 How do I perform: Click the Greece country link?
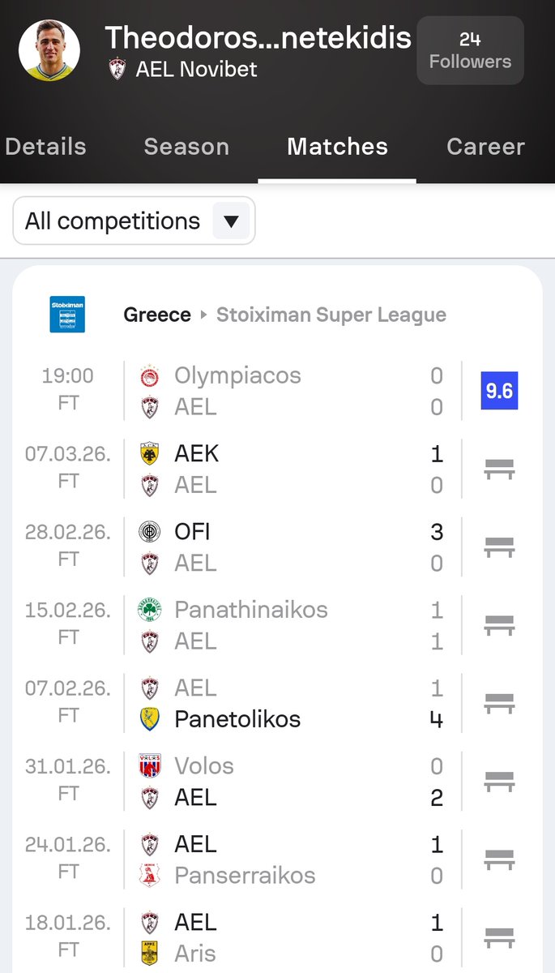pyautogui.click(x=157, y=315)
